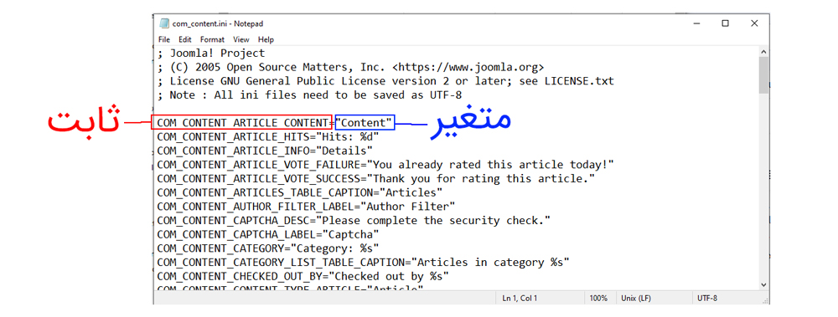Open the File menu
The image size is (838, 317).
[164, 39]
